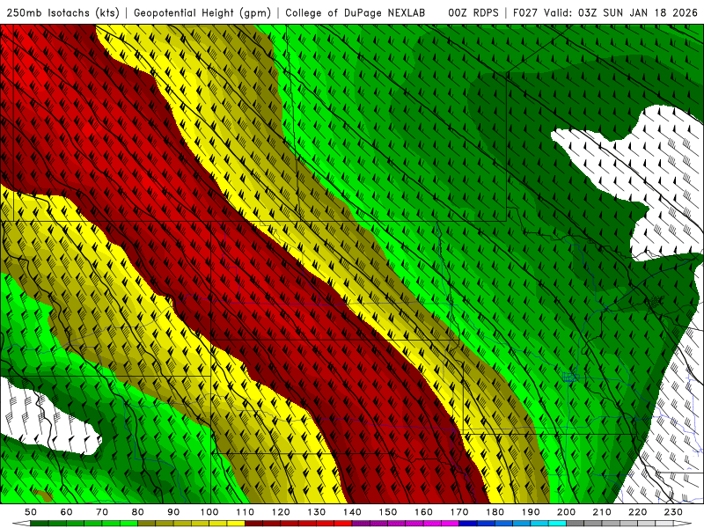The width and height of the screenshot is (704, 528).
Task: Select the cyan swatch left of 200
Action: [557, 524]
